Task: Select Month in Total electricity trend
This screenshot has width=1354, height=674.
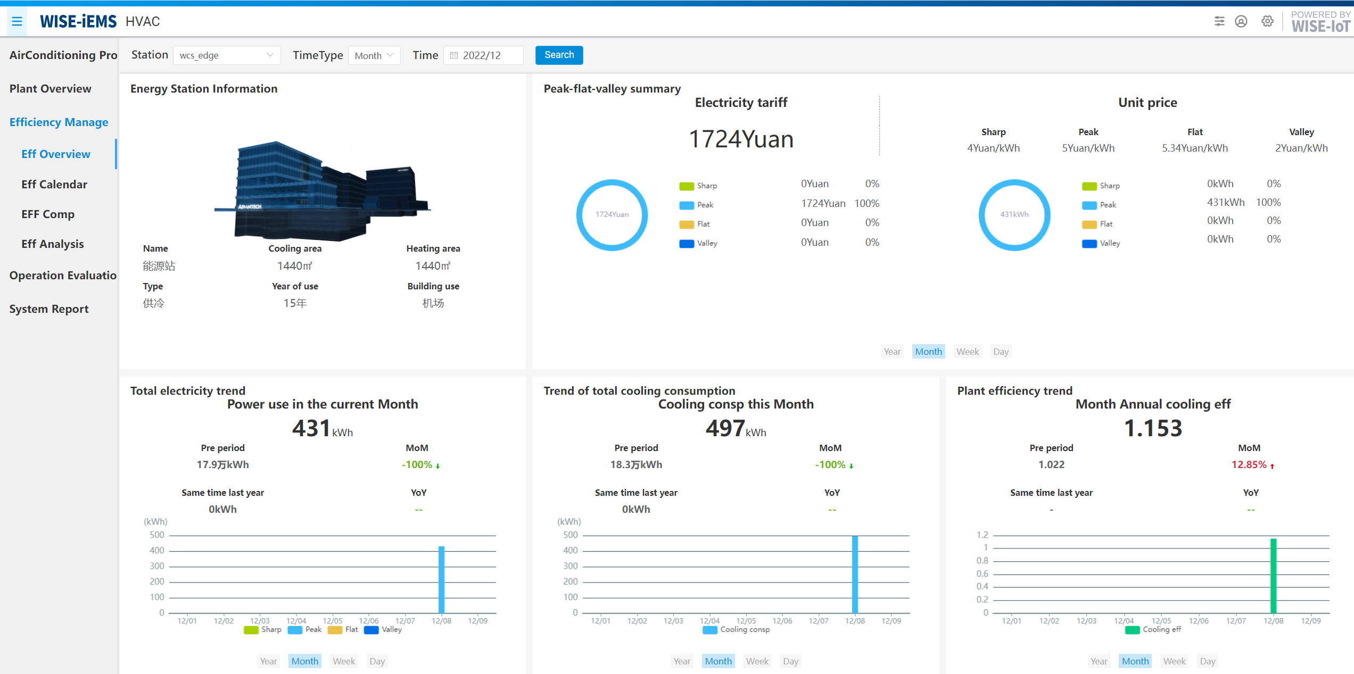Action: (304, 661)
